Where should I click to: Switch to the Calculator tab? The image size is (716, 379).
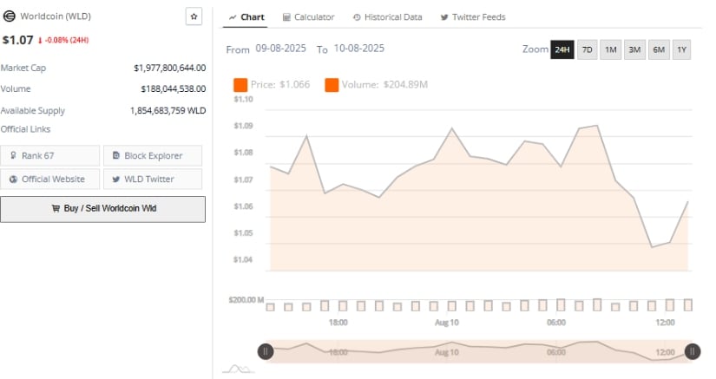point(309,17)
